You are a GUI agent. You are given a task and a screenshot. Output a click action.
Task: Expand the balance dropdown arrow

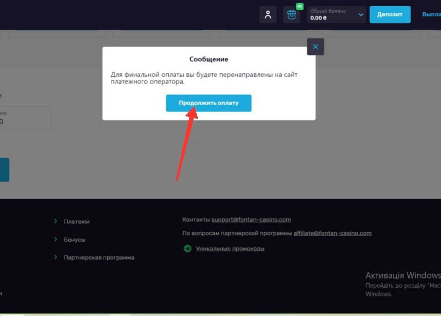[x=361, y=15]
